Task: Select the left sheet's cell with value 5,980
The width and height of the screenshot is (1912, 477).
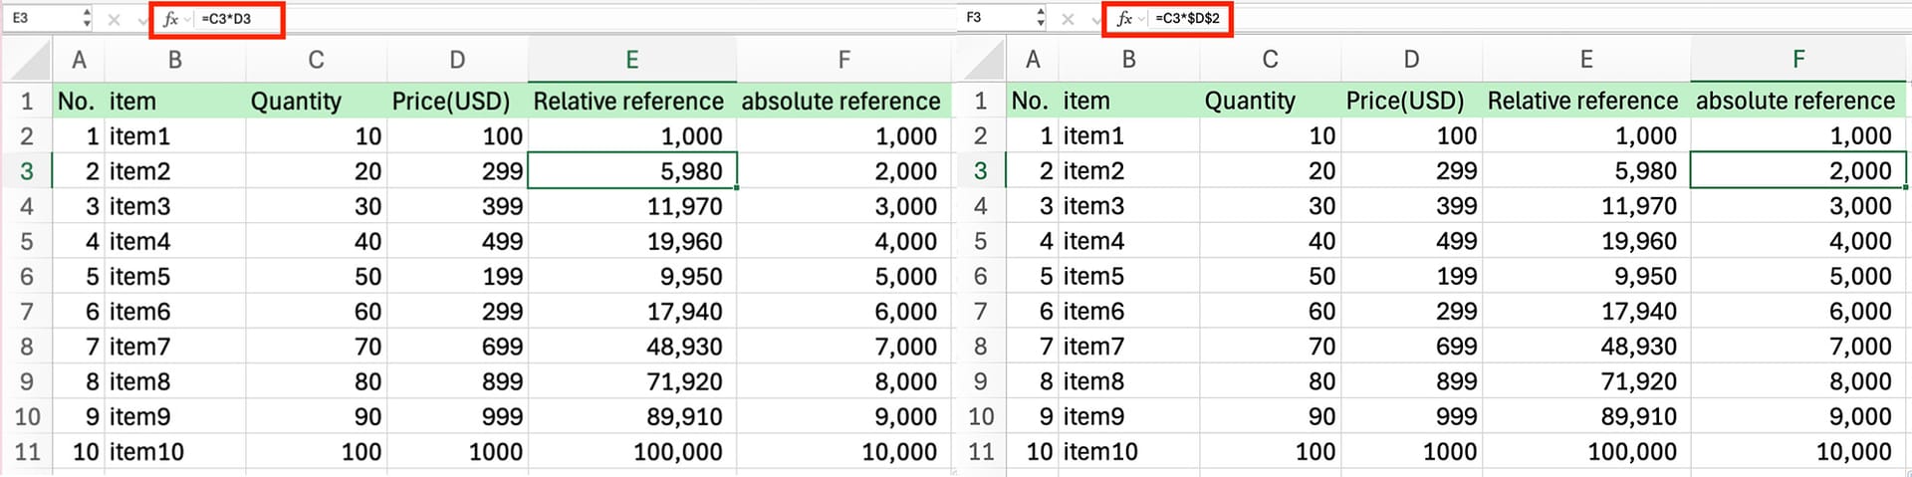Action: coord(631,171)
